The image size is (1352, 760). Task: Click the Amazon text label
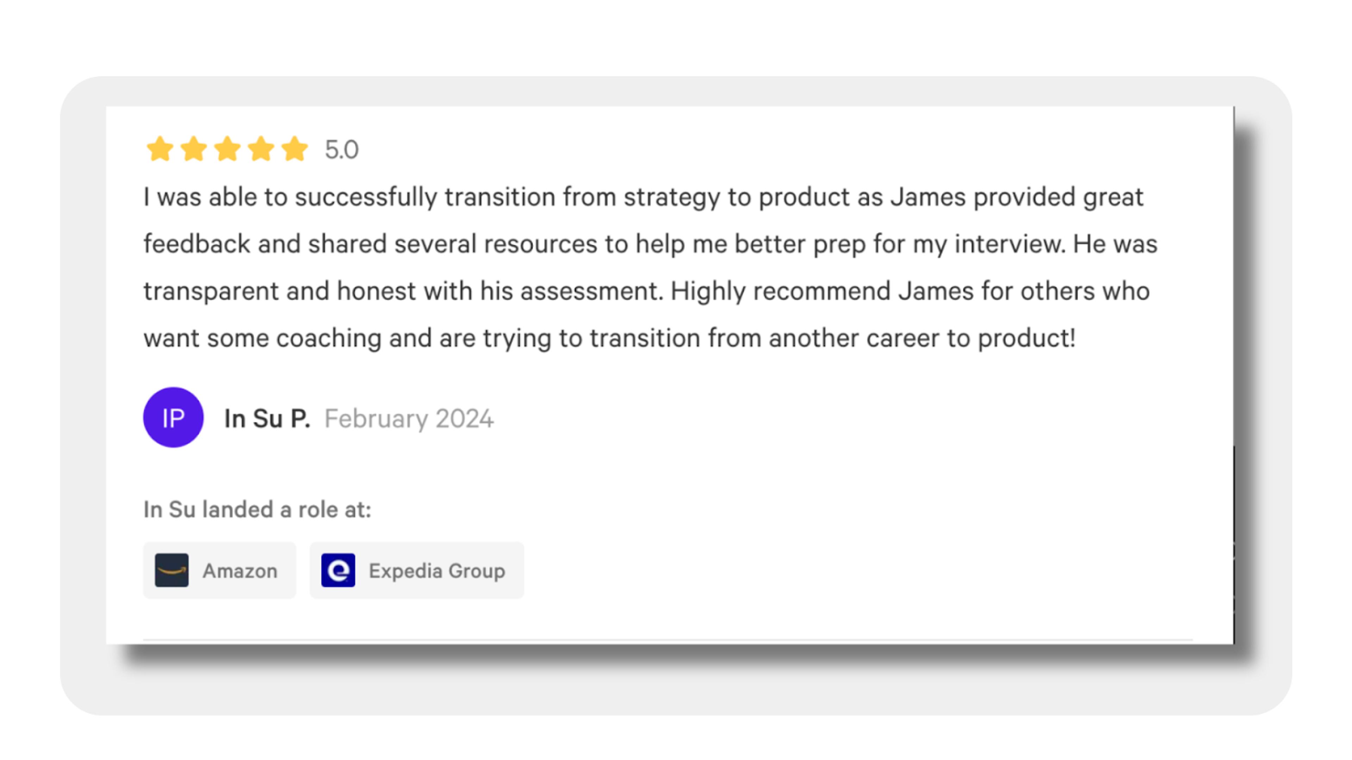(x=240, y=571)
